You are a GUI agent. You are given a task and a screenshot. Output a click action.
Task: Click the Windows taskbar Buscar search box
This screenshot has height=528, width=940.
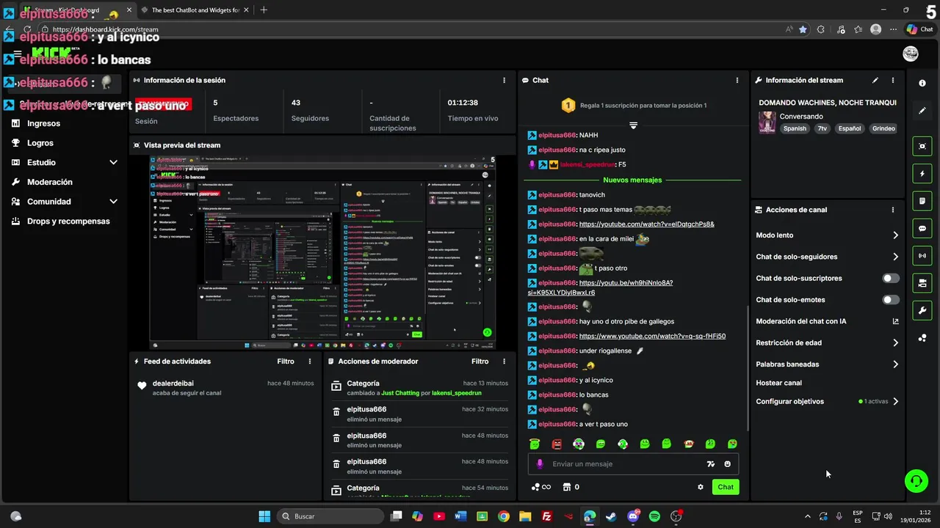pyautogui.click(x=331, y=516)
